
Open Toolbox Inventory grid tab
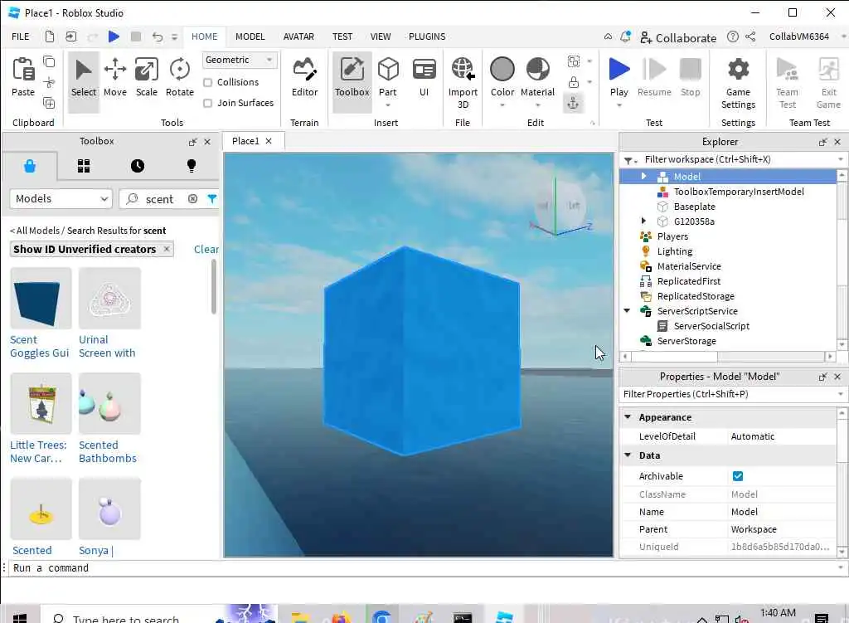pos(84,166)
